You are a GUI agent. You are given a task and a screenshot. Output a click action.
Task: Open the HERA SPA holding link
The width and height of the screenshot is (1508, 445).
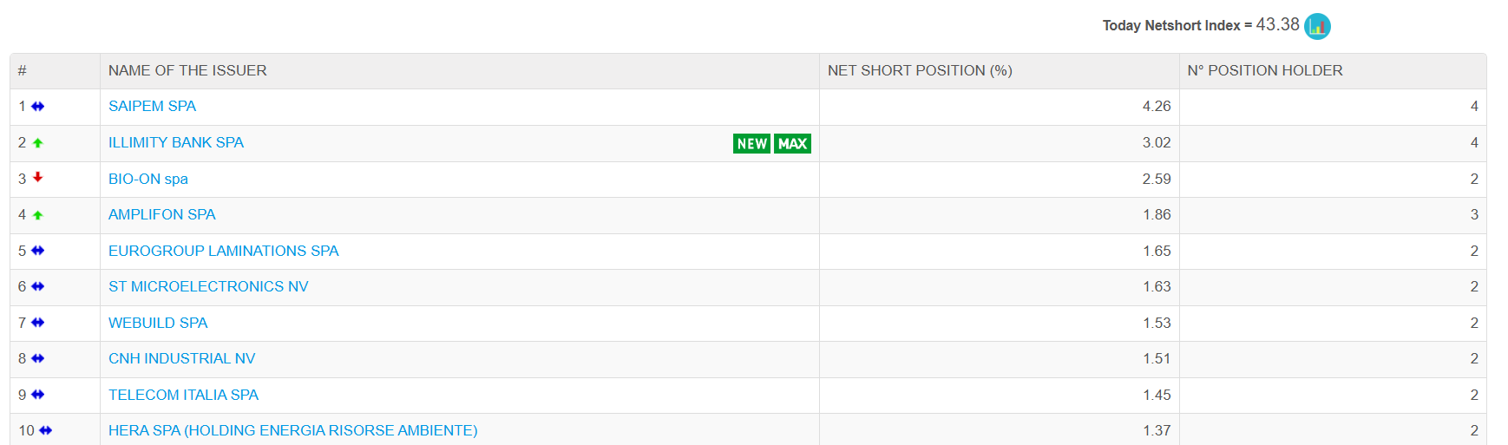[x=293, y=430]
